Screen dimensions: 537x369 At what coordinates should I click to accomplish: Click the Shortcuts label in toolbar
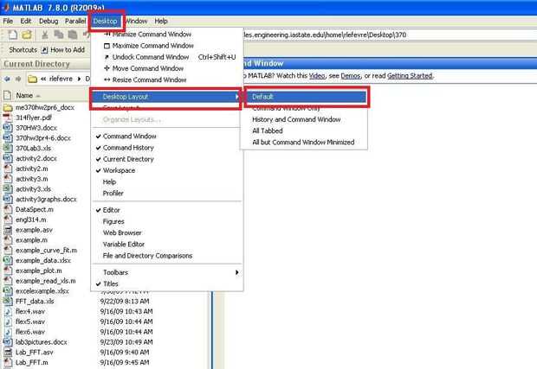click(23, 50)
